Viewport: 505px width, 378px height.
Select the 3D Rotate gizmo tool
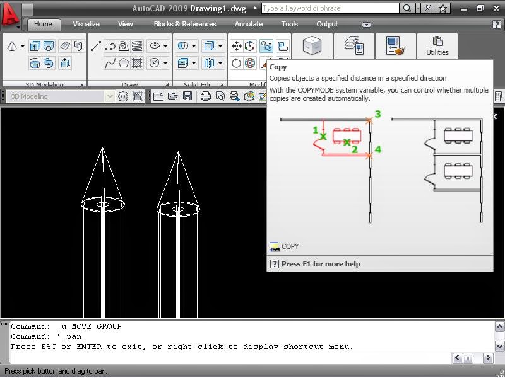coord(250,63)
